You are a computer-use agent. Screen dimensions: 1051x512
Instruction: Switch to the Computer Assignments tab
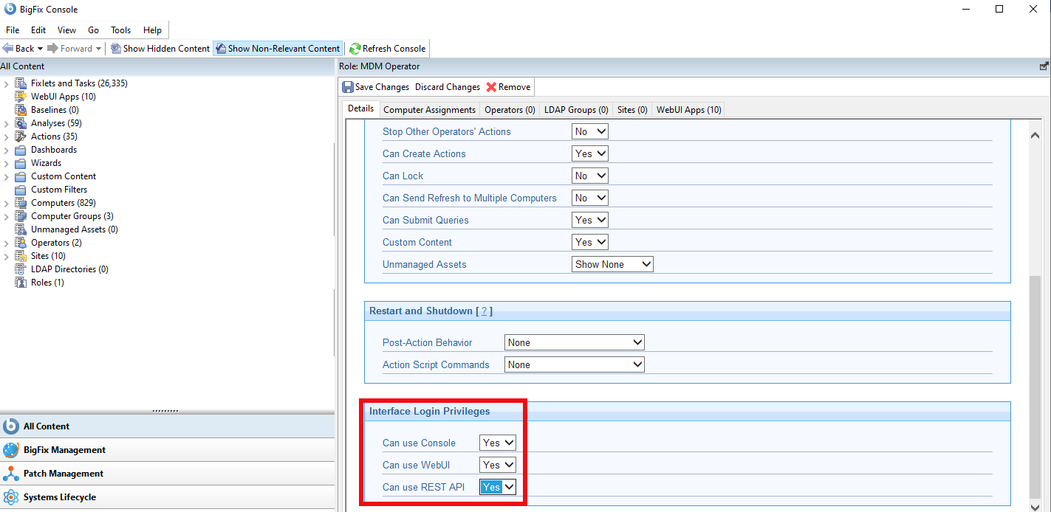point(429,109)
